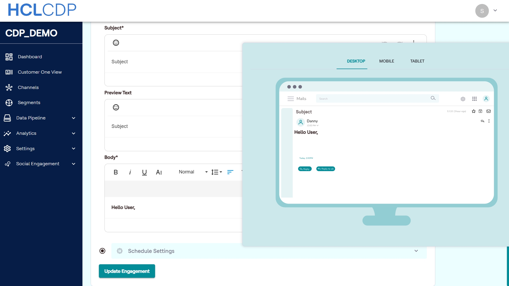Switch to the TABLET preview tab
Image resolution: width=509 pixels, height=286 pixels.
417,61
